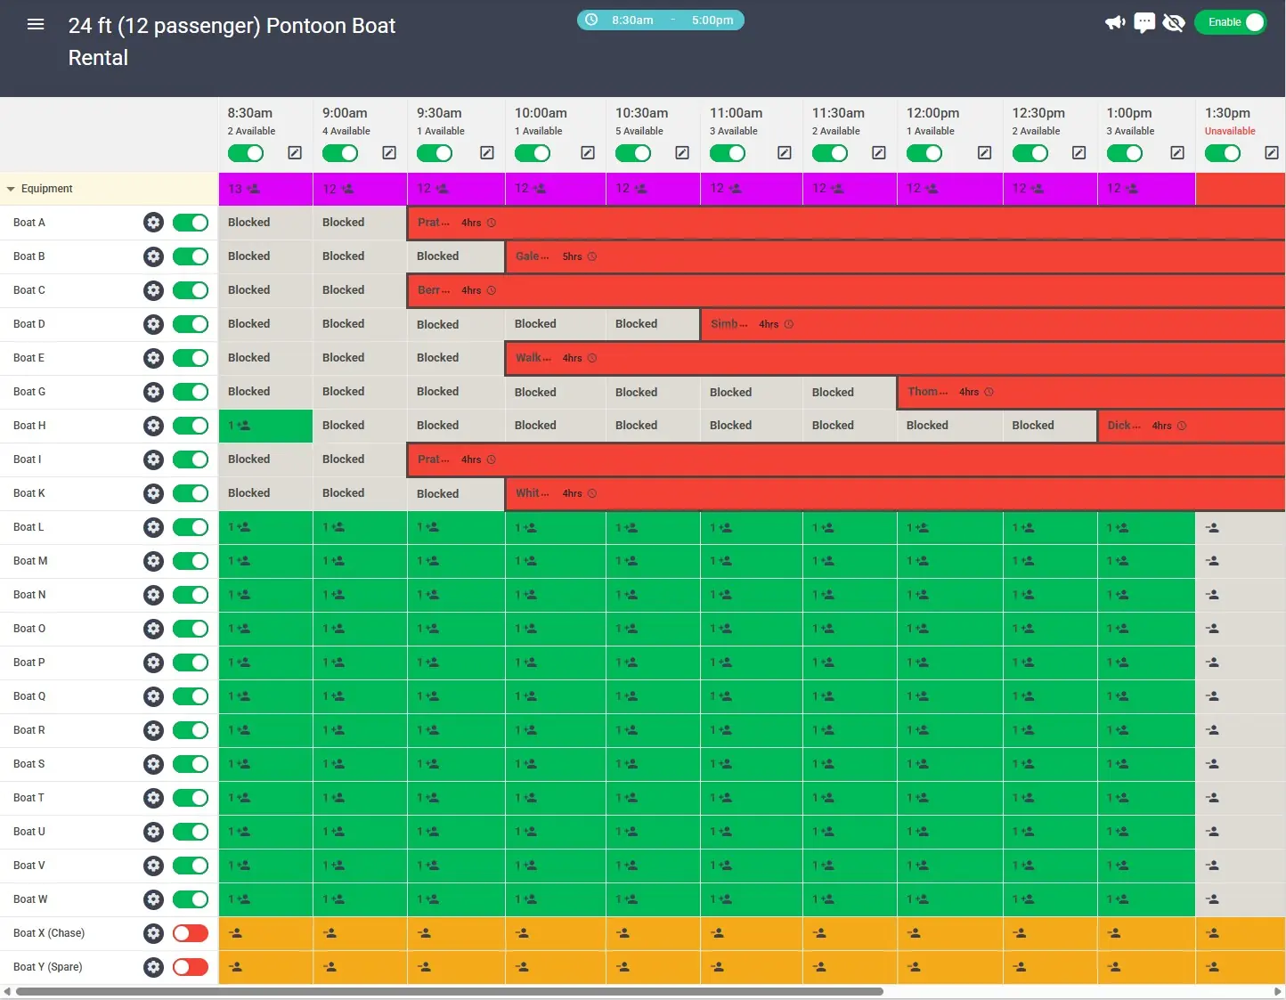This screenshot has width=1286, height=1000.
Task: Open the Dick... 4hrs booking on Boat H
Action: (x=1192, y=426)
